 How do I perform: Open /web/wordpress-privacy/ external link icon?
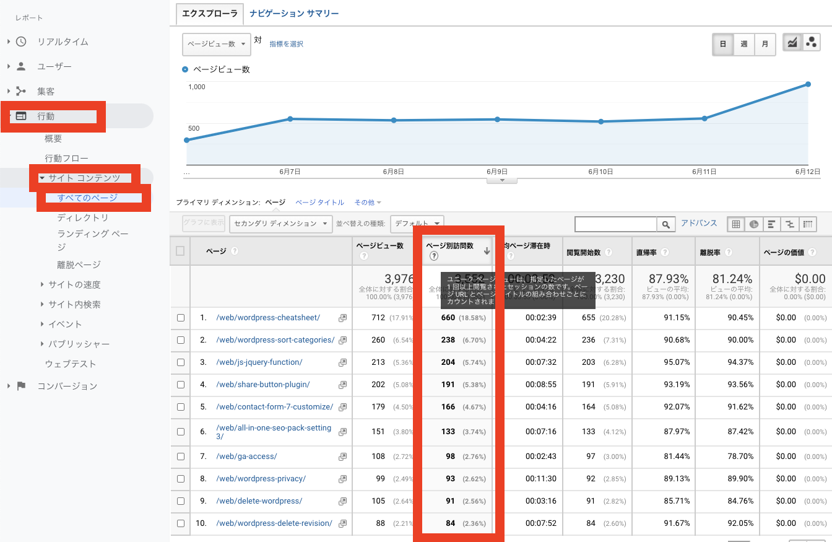(x=342, y=479)
